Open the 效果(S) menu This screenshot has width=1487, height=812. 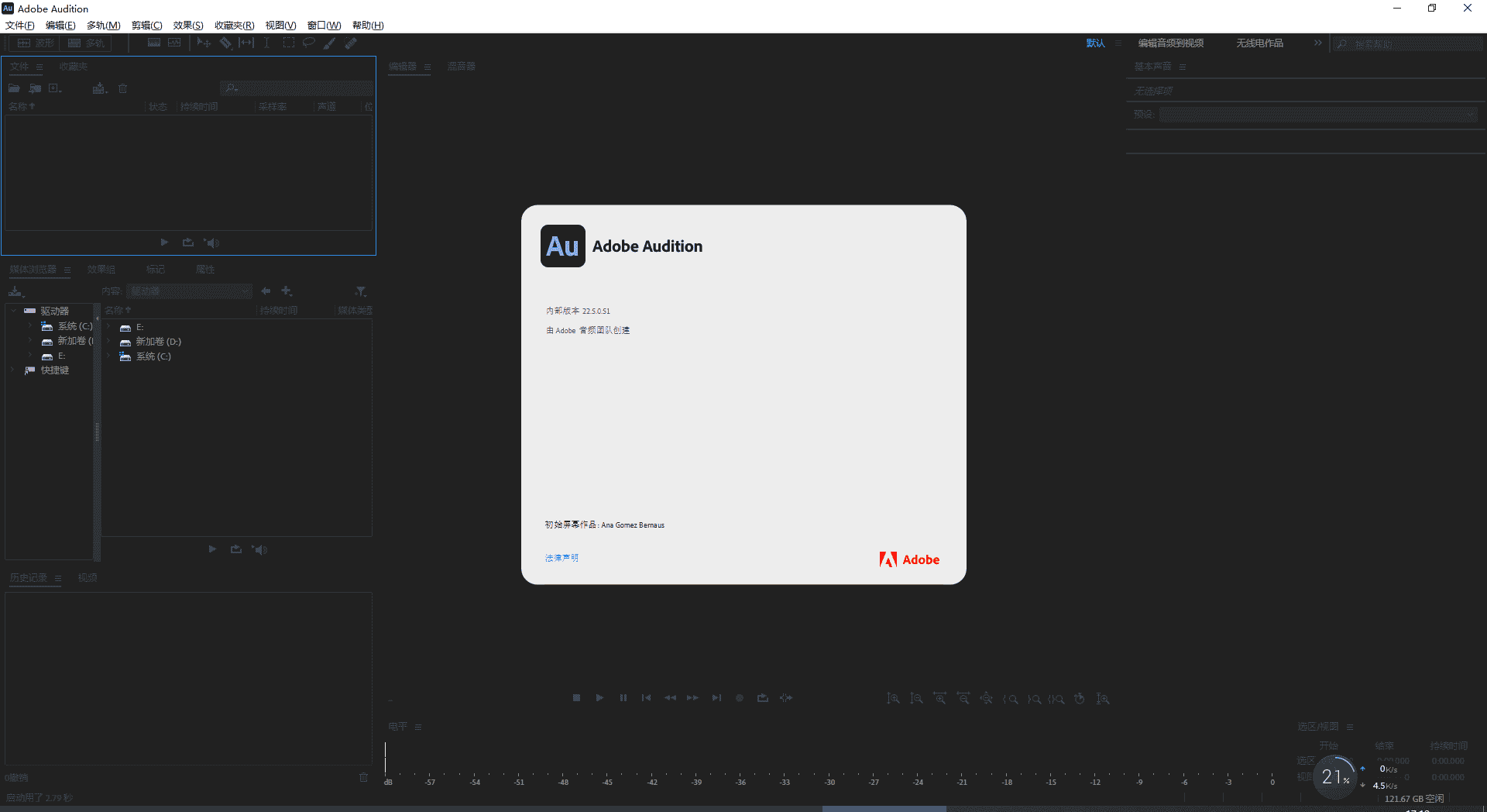[x=188, y=26]
